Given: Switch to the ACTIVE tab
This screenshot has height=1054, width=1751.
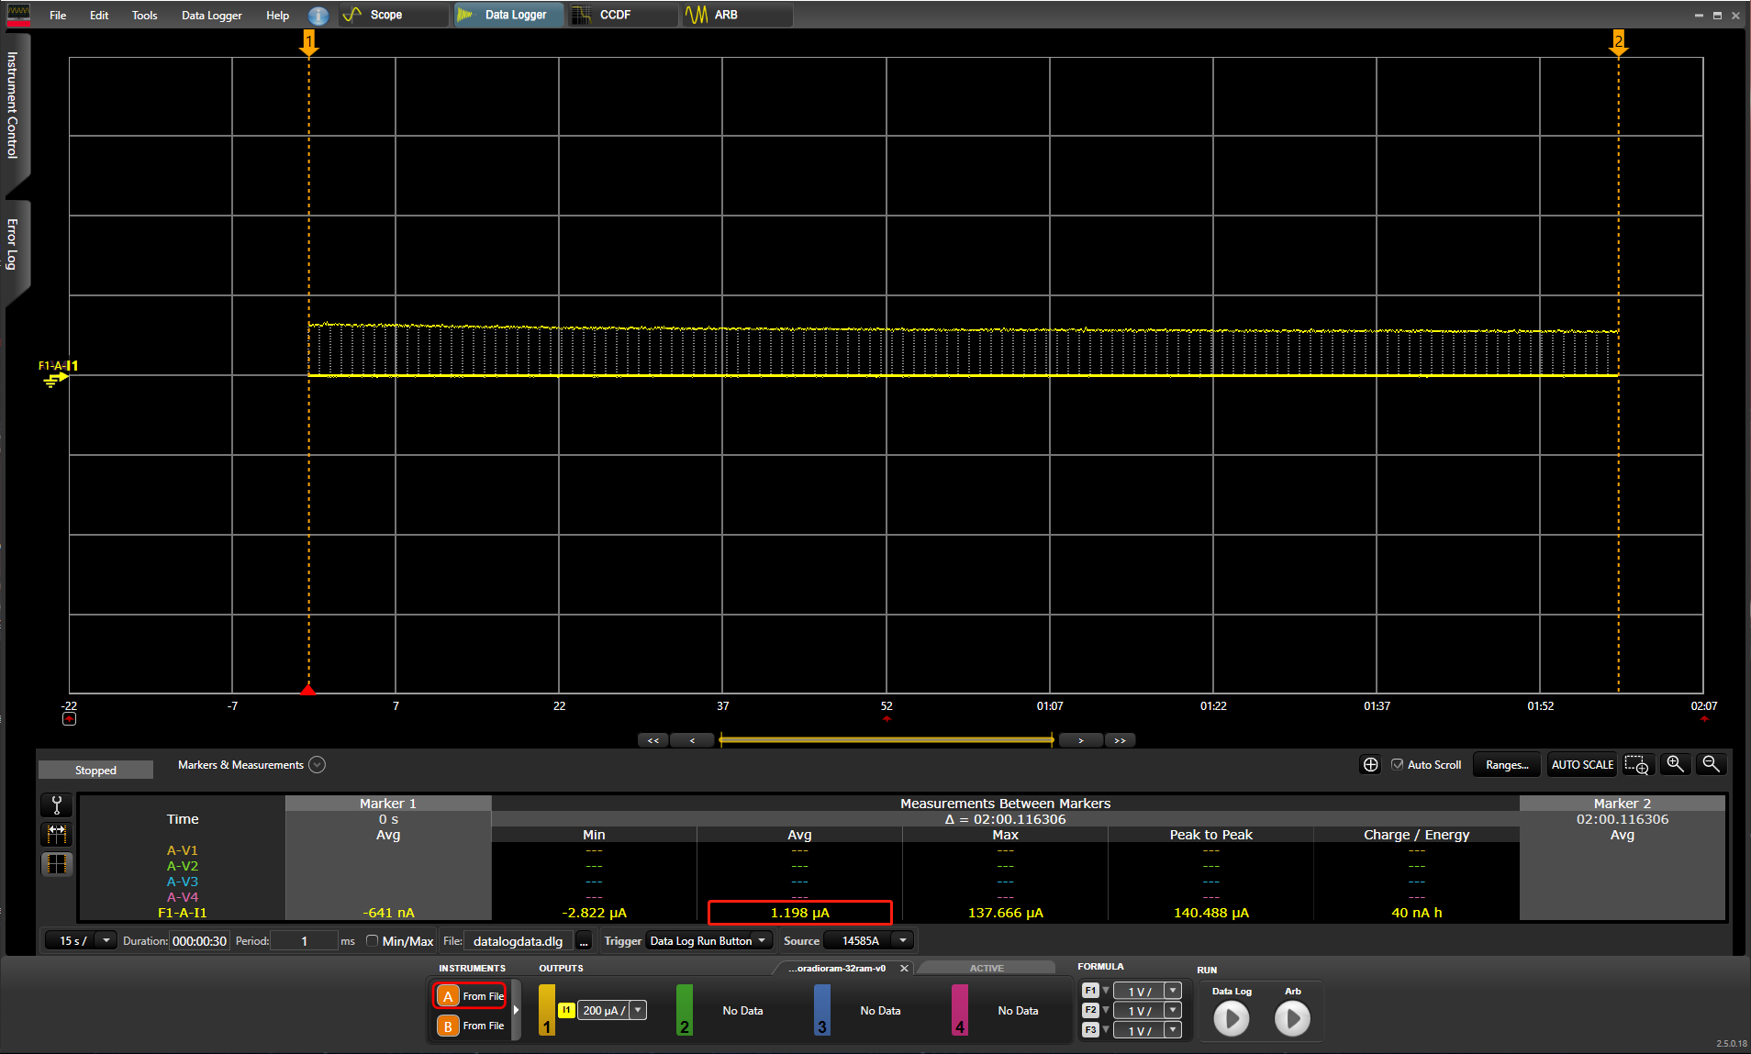Looking at the screenshot, I should point(987,968).
